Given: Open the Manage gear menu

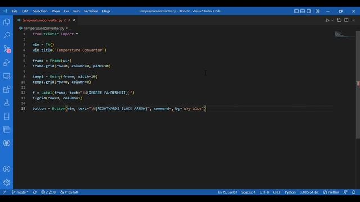Looking at the screenshot, I should (7, 182).
